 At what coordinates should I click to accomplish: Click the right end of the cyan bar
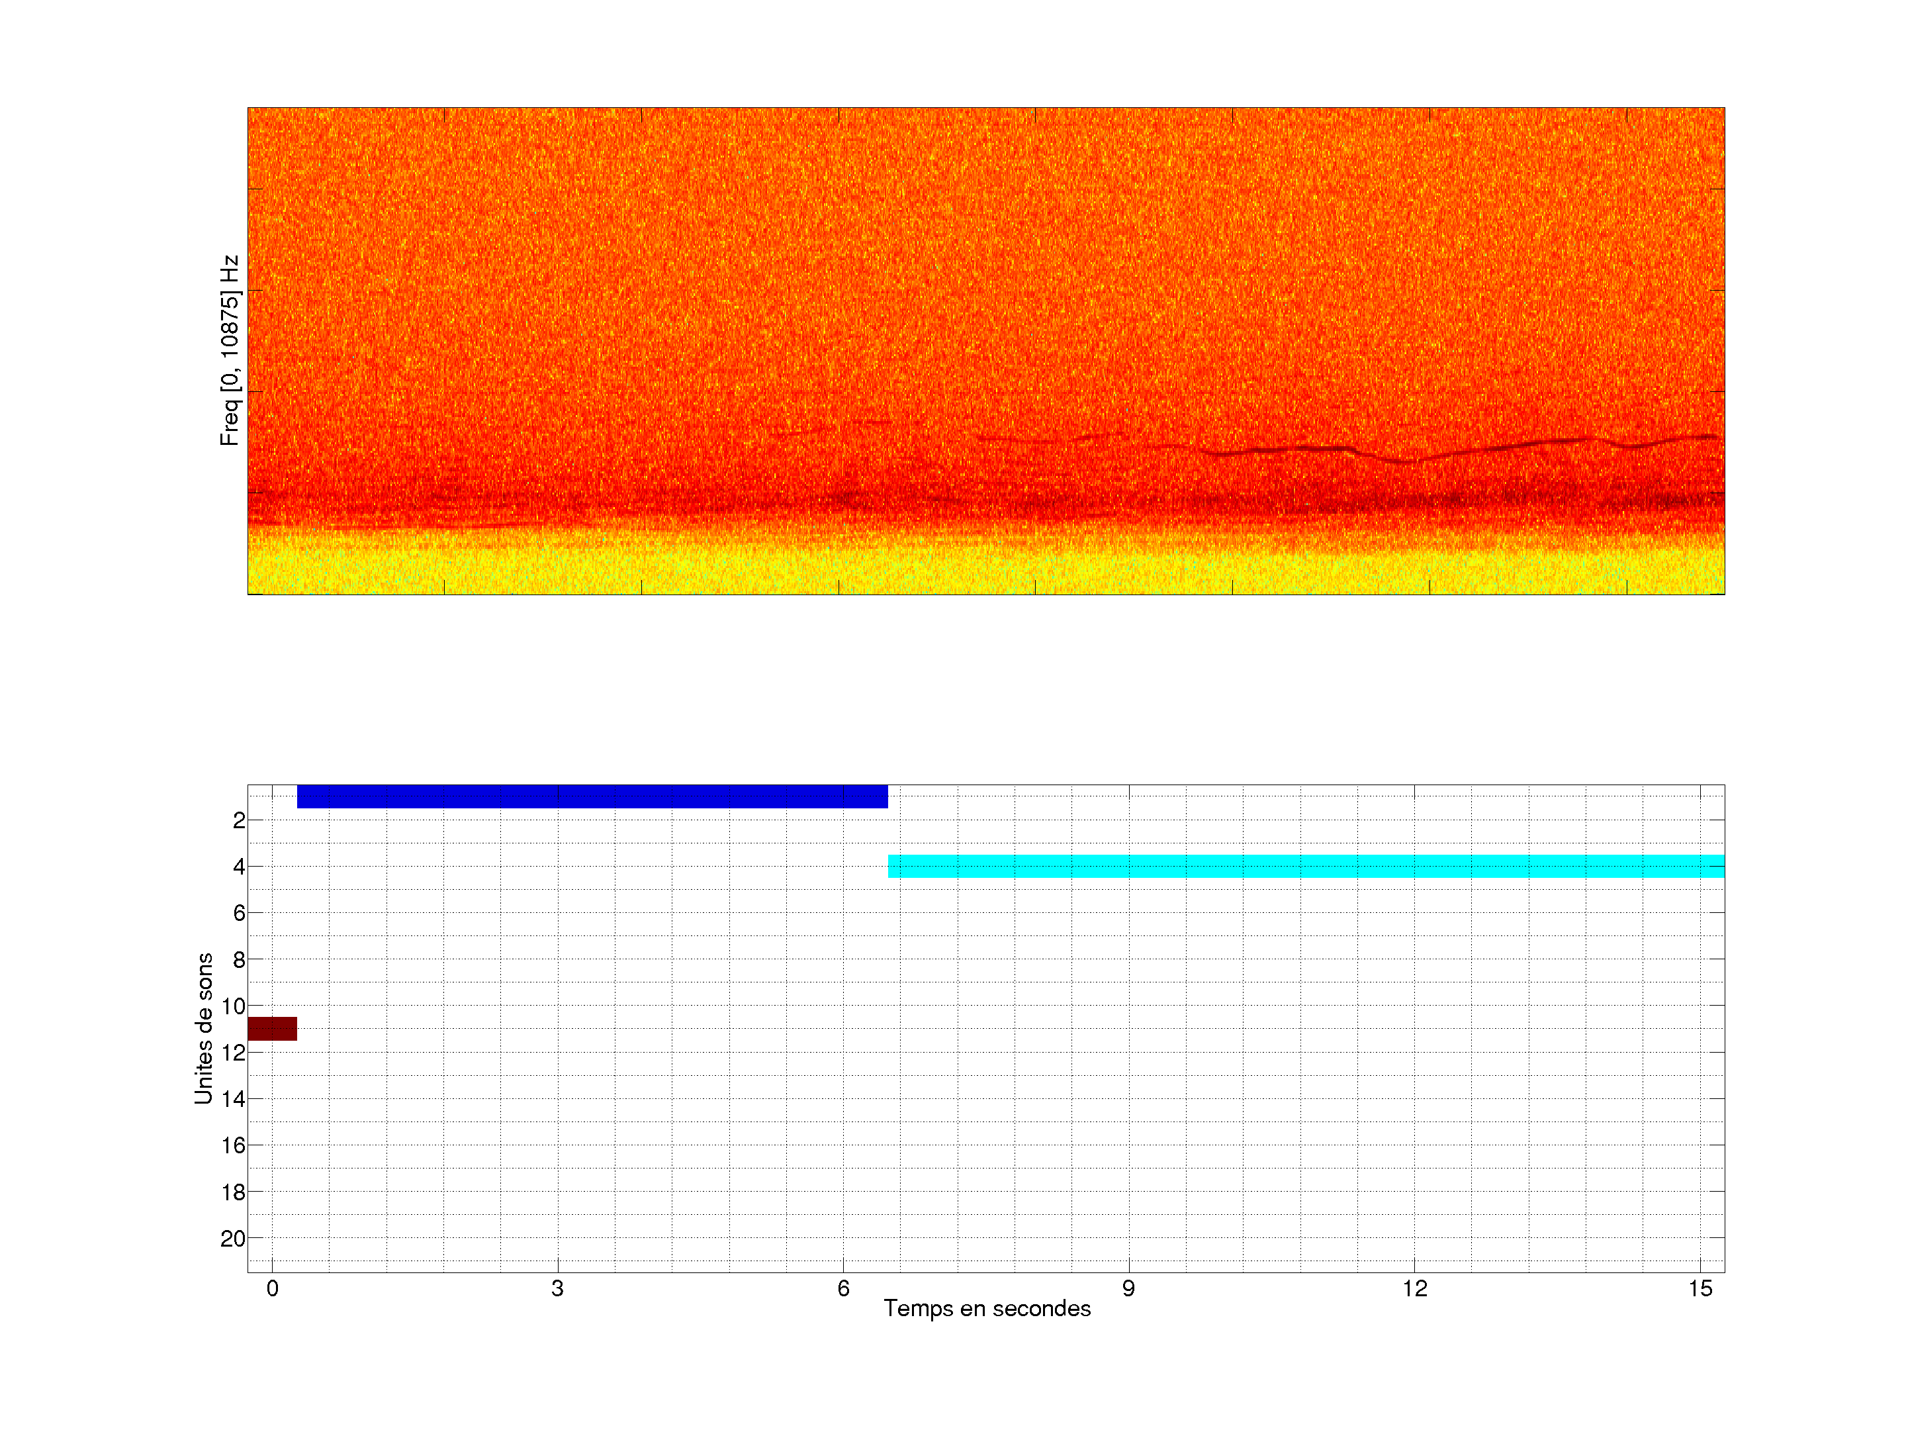point(1717,865)
